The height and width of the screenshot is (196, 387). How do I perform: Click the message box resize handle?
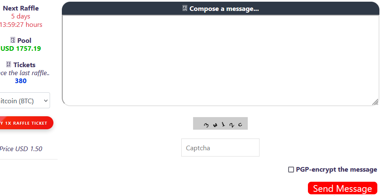(375, 102)
